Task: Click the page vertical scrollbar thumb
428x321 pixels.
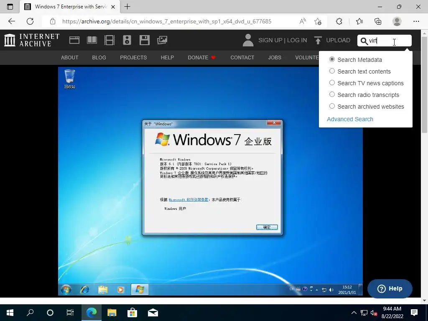Action: click(x=425, y=84)
